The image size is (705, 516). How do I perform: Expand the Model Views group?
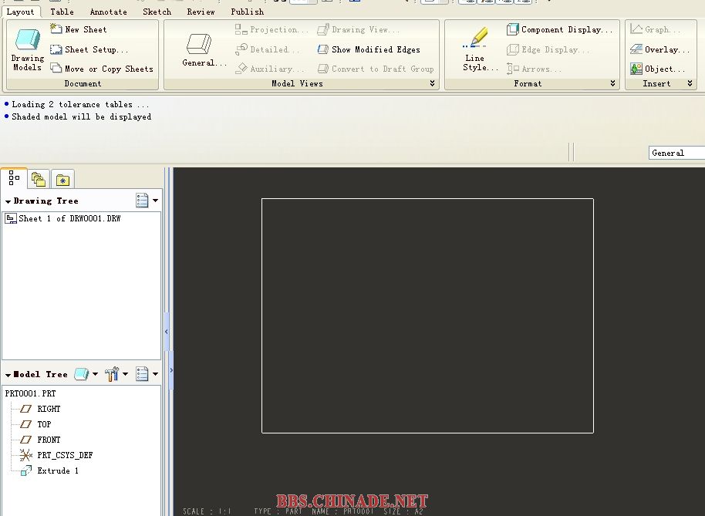point(432,83)
